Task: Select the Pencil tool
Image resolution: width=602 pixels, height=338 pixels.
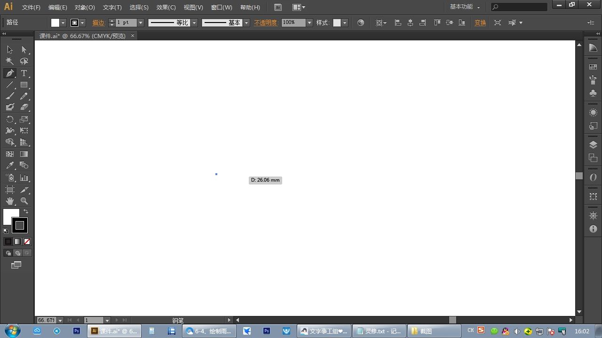Action: (24, 96)
